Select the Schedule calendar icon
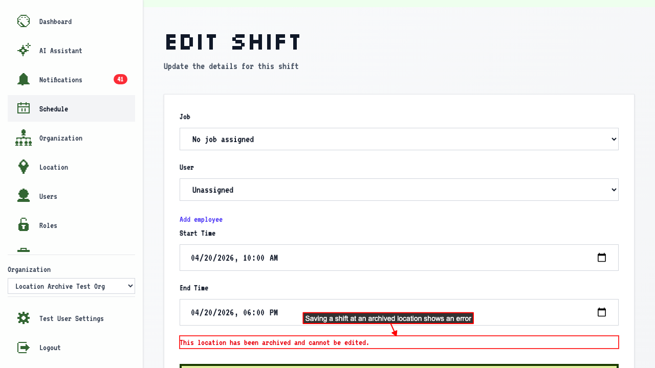This screenshot has height=368, width=655. (x=24, y=109)
